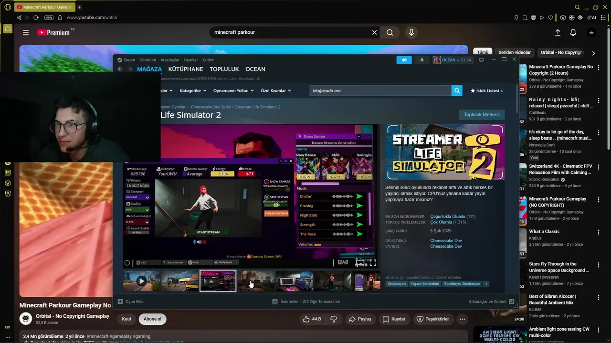Play the trailer video thumbnail in Steam
Screen dimensions: 611x343
pos(141,281)
